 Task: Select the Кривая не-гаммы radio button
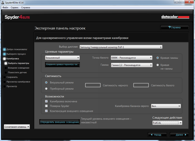158,65
